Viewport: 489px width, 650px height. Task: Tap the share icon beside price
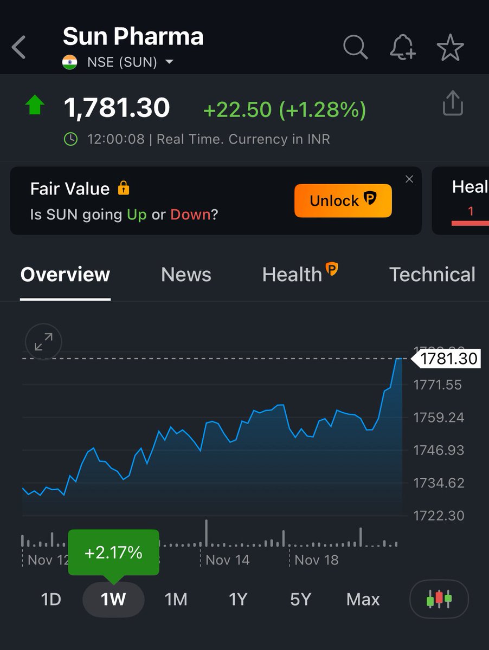(453, 103)
